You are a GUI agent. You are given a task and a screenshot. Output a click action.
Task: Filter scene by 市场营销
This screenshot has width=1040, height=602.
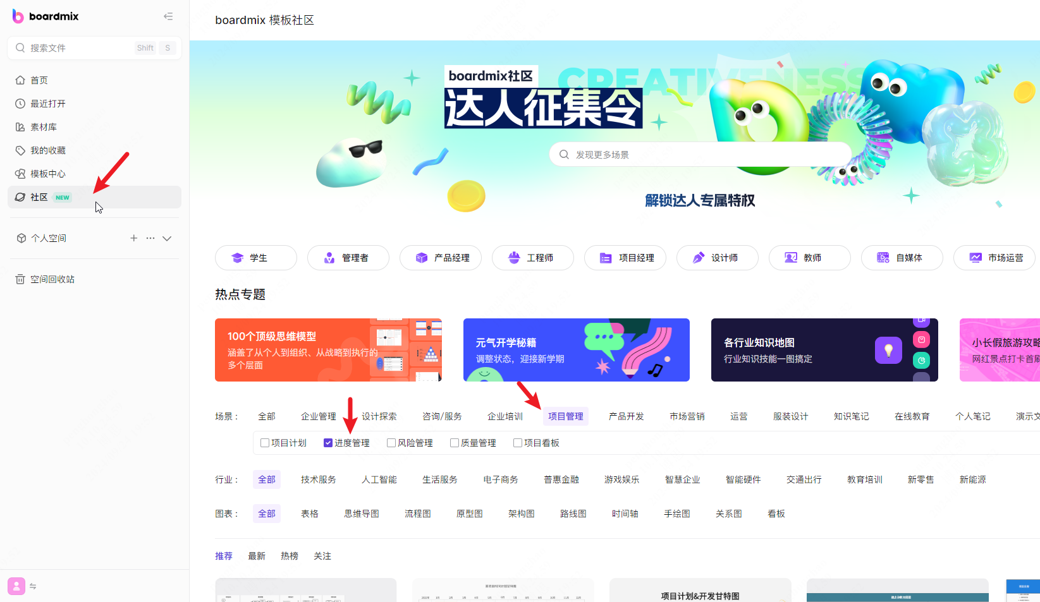(687, 416)
